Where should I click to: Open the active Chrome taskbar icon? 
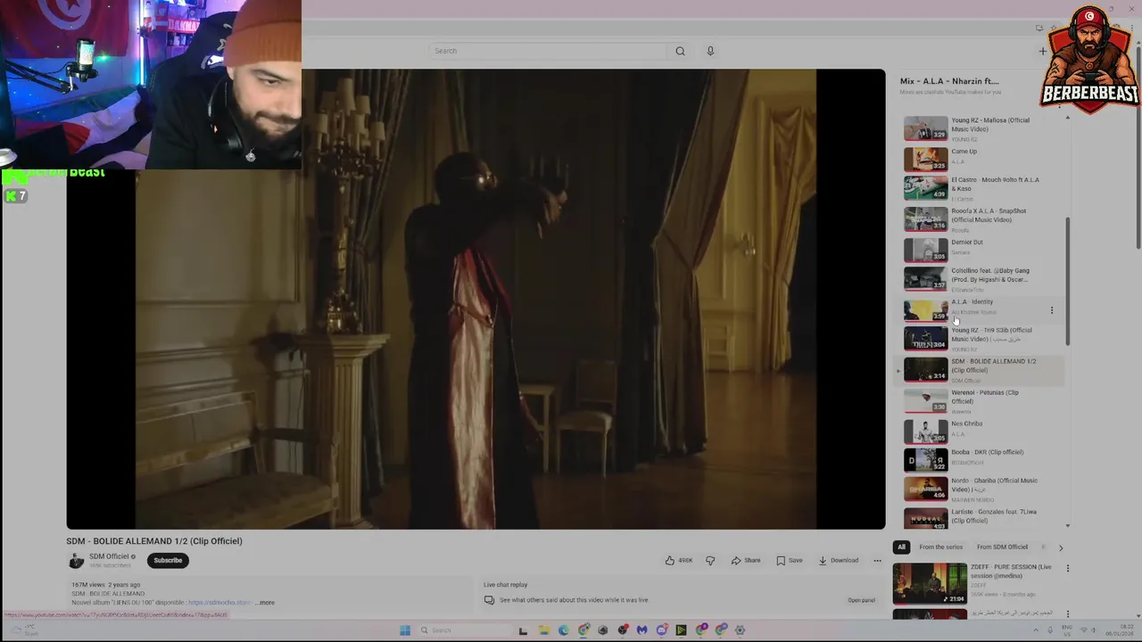click(583, 630)
